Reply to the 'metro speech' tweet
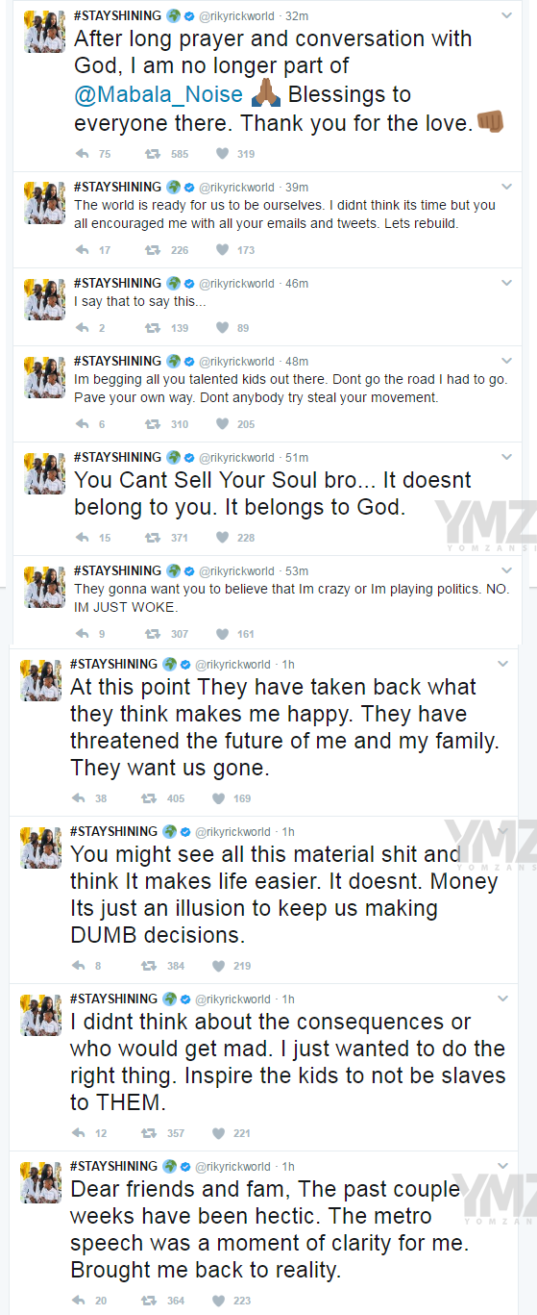Viewport: 537px width, 1315px height. [79, 1301]
